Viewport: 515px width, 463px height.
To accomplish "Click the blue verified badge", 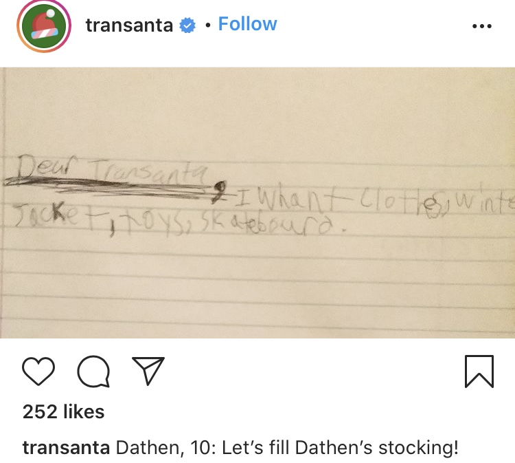I will [187, 25].
